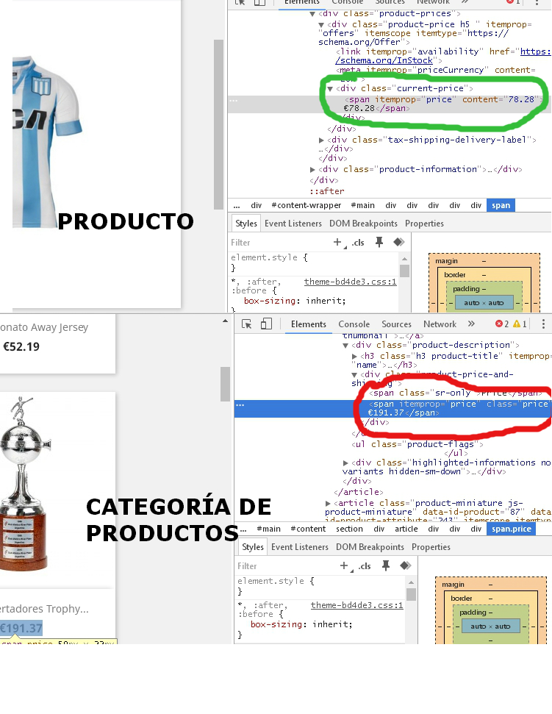The width and height of the screenshot is (552, 714).
Task: Select Styles tab in lower DevTools
Action: click(253, 547)
